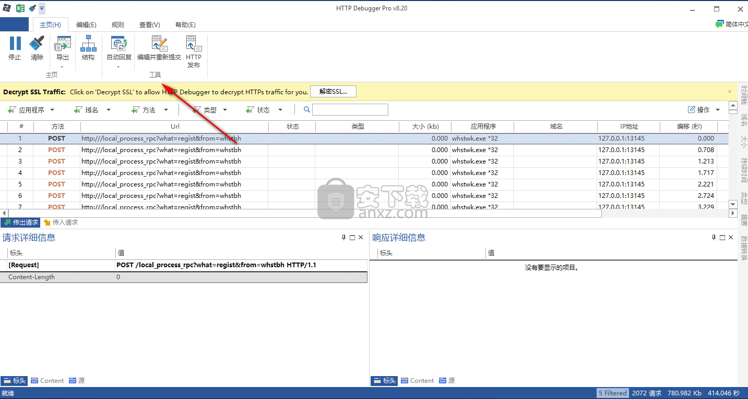Open the 帮助(E) ribbon tab
This screenshot has height=399, width=748.
[185, 25]
